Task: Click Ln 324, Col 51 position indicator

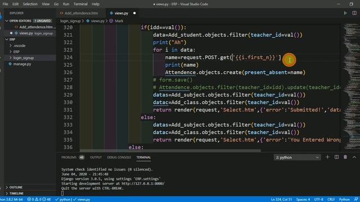Action: pyautogui.click(x=281, y=200)
